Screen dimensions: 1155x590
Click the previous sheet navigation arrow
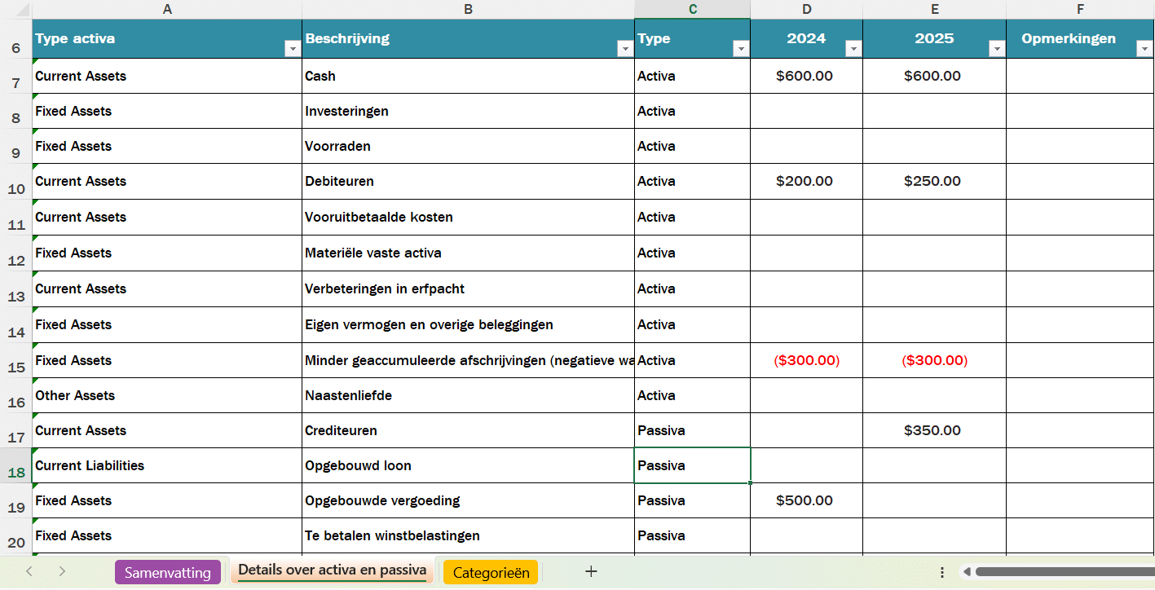(29, 572)
